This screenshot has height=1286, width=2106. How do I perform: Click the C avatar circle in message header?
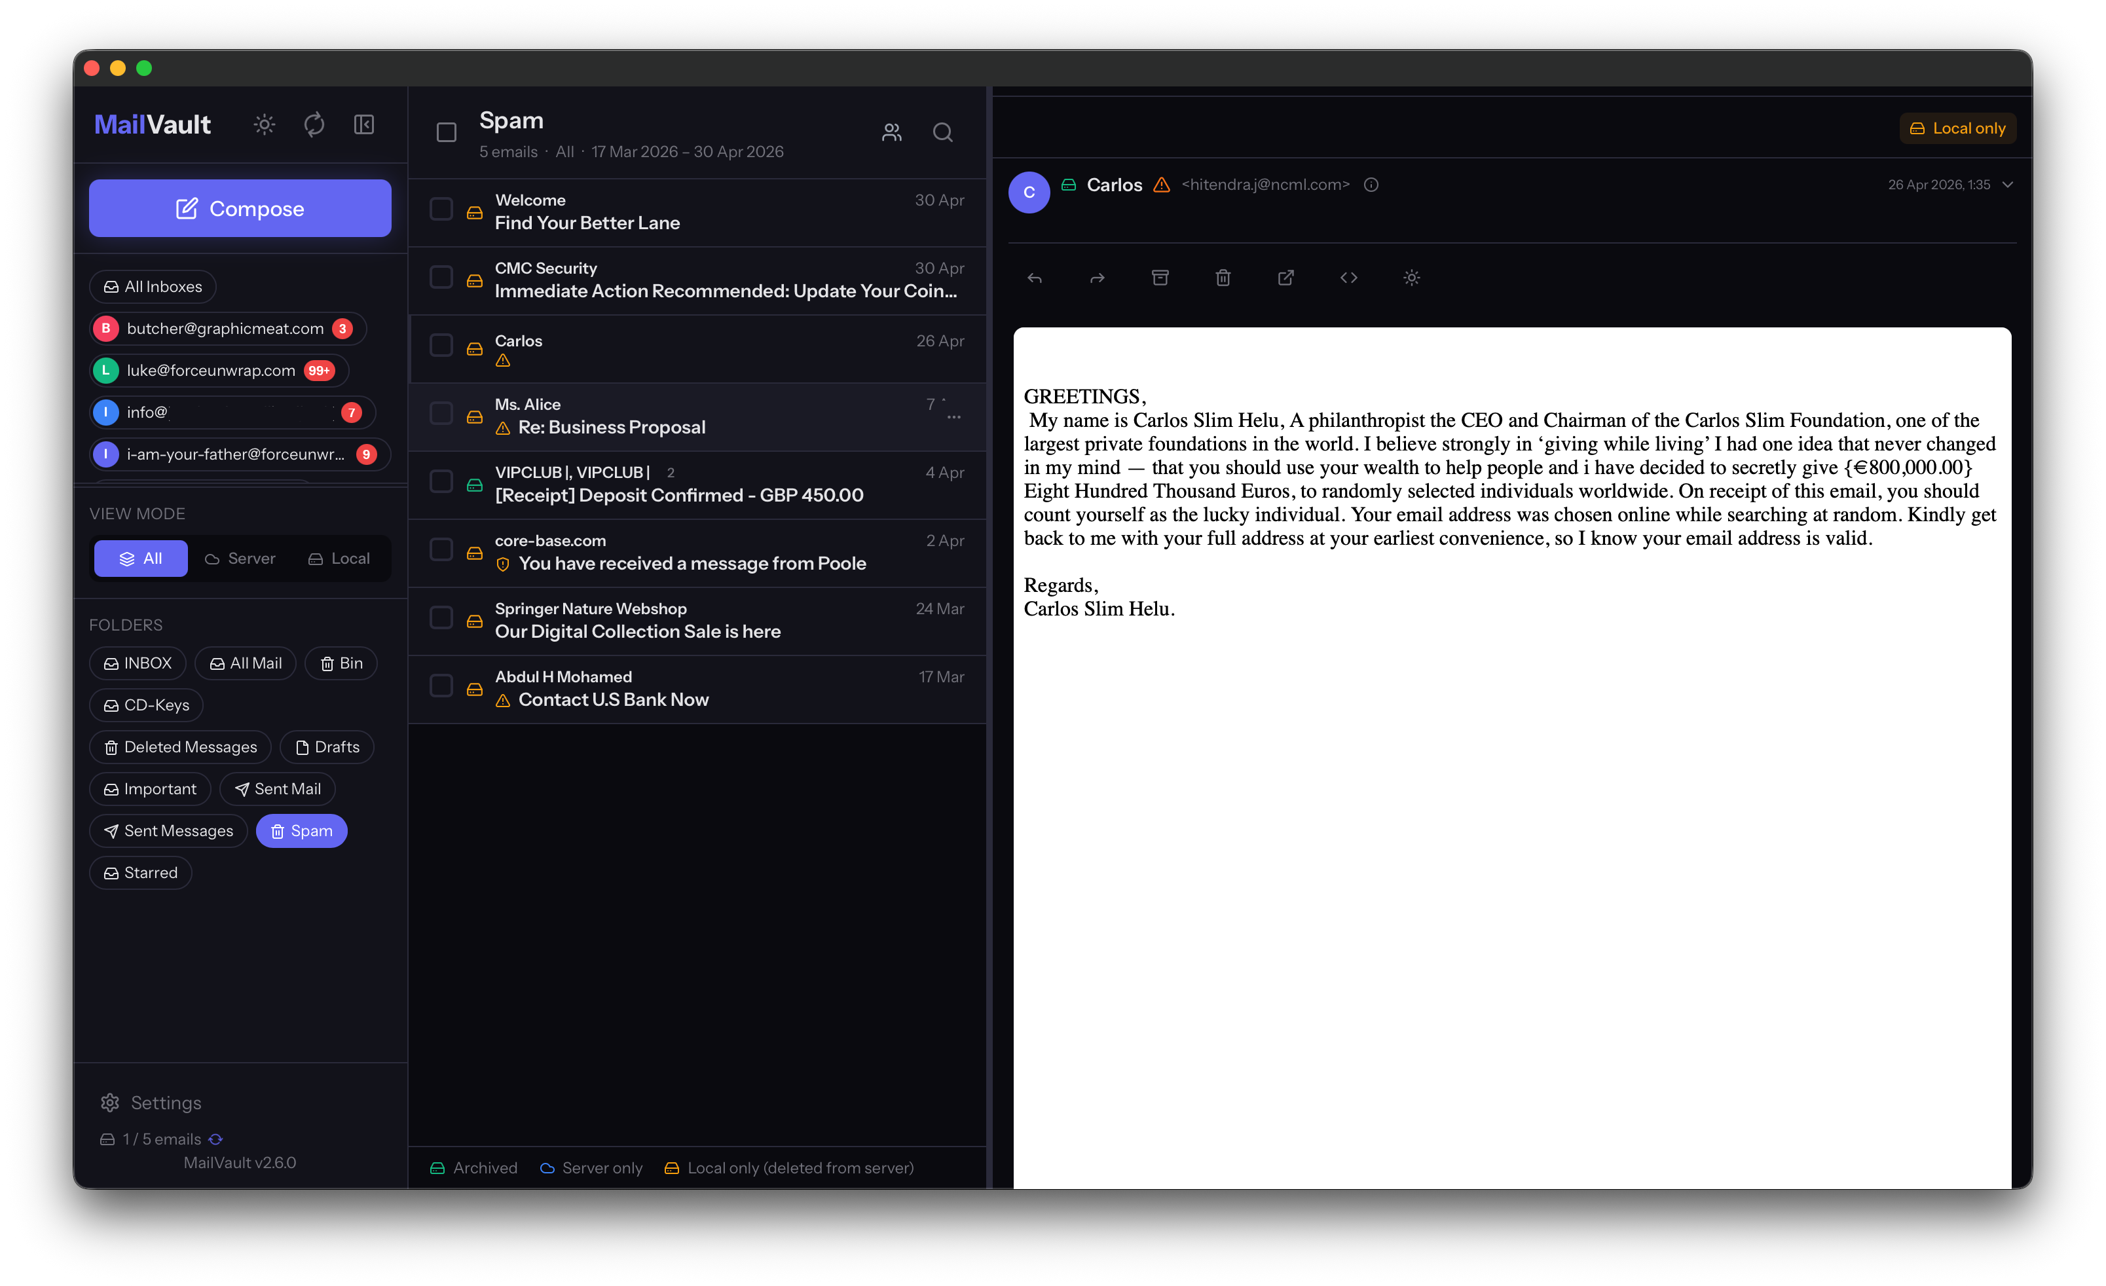1029,193
